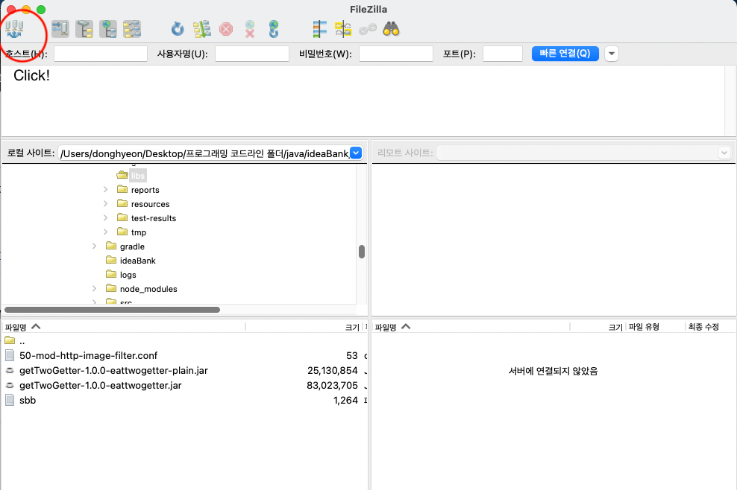Focus the 비밀번호(W) password field
Screen dimensions: 737x490
(x=396, y=54)
